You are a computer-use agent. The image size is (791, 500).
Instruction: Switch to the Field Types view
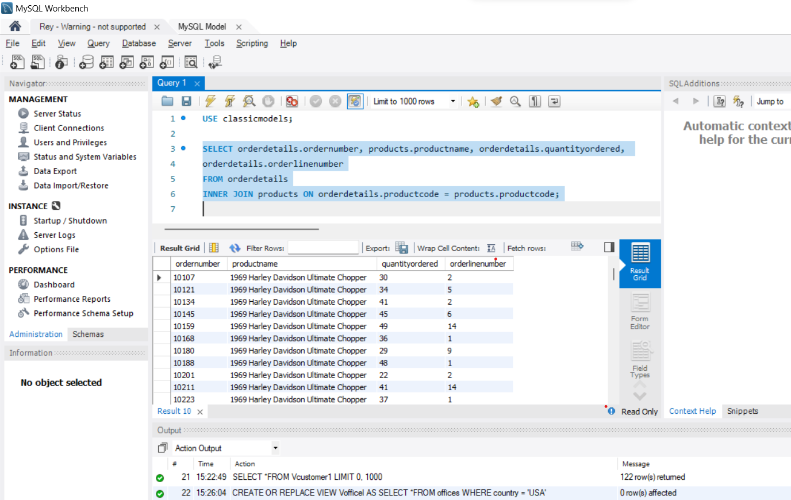pos(640,360)
